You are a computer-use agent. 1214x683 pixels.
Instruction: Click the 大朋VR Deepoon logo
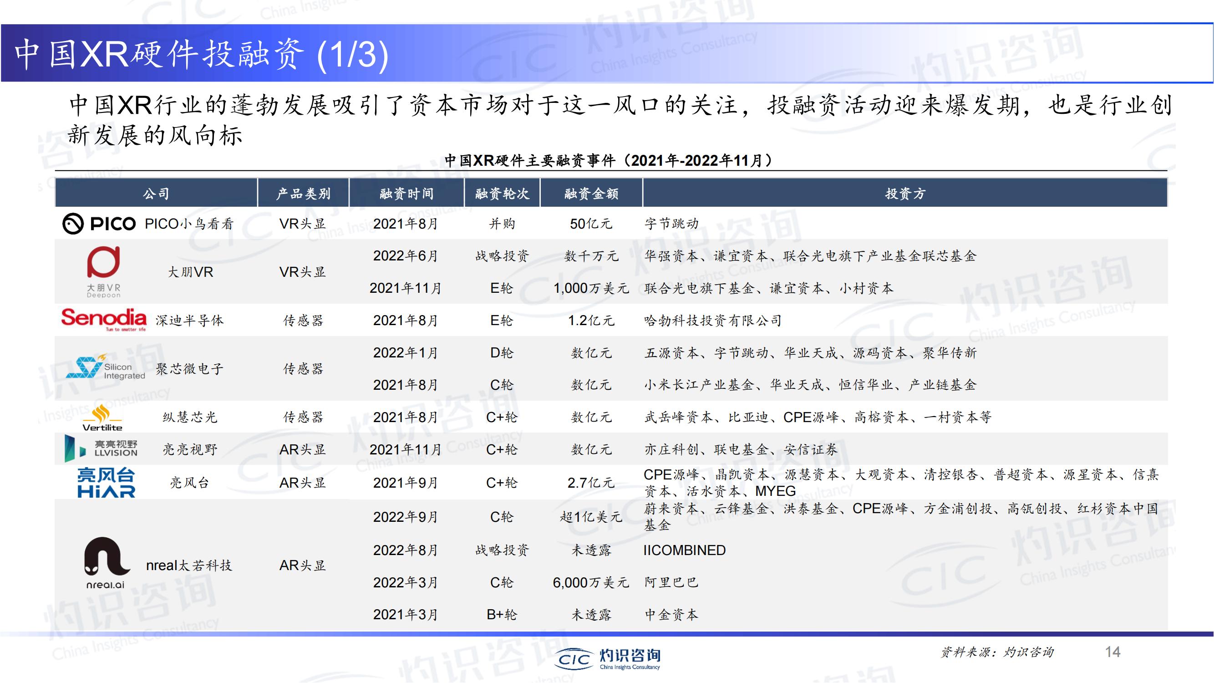point(104,272)
